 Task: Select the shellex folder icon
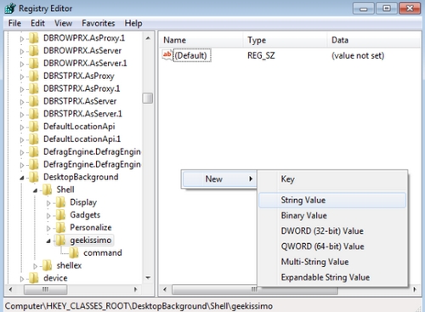pos(47,265)
